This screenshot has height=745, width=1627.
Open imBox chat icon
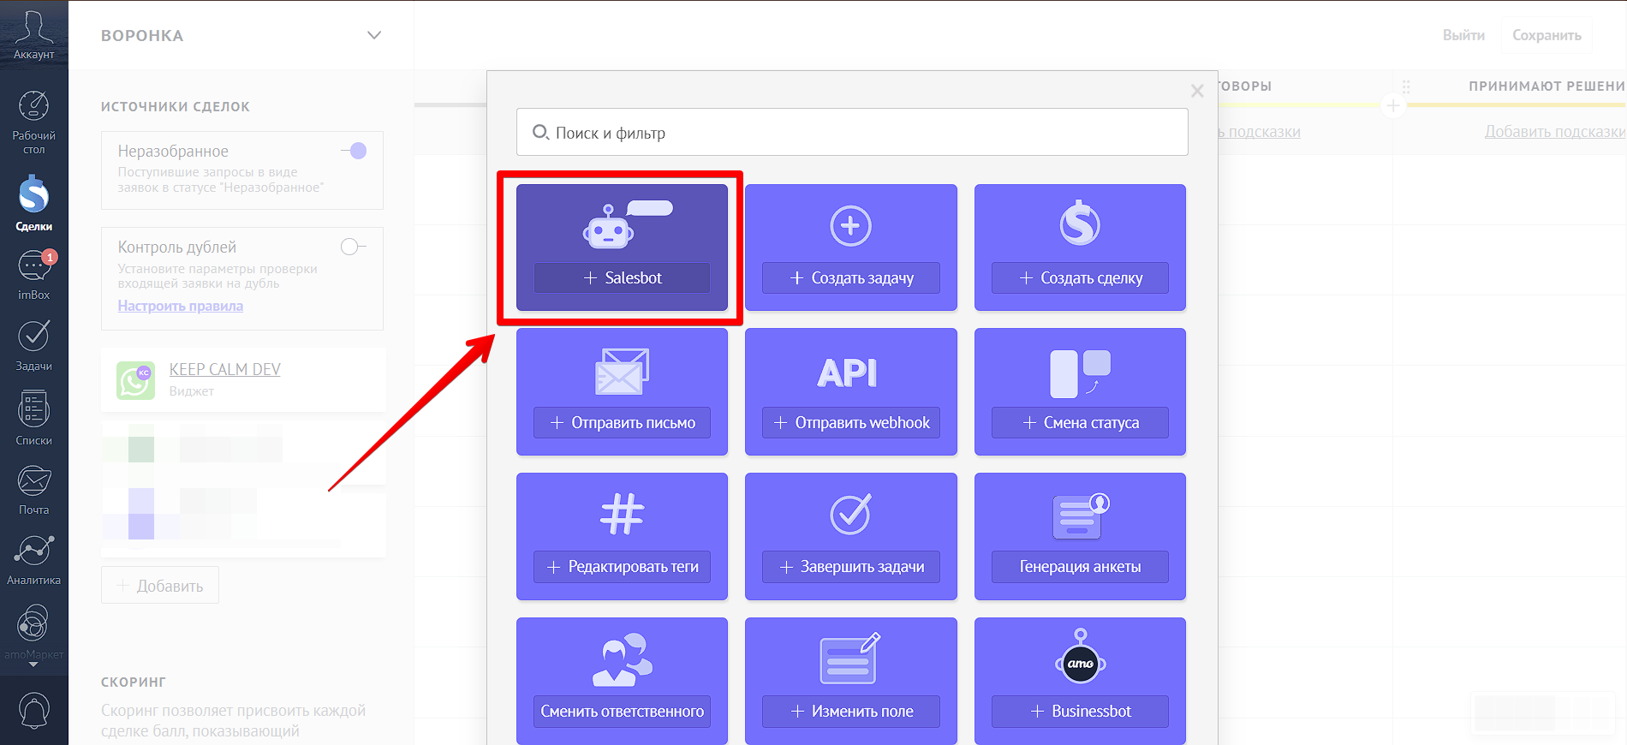[33, 265]
